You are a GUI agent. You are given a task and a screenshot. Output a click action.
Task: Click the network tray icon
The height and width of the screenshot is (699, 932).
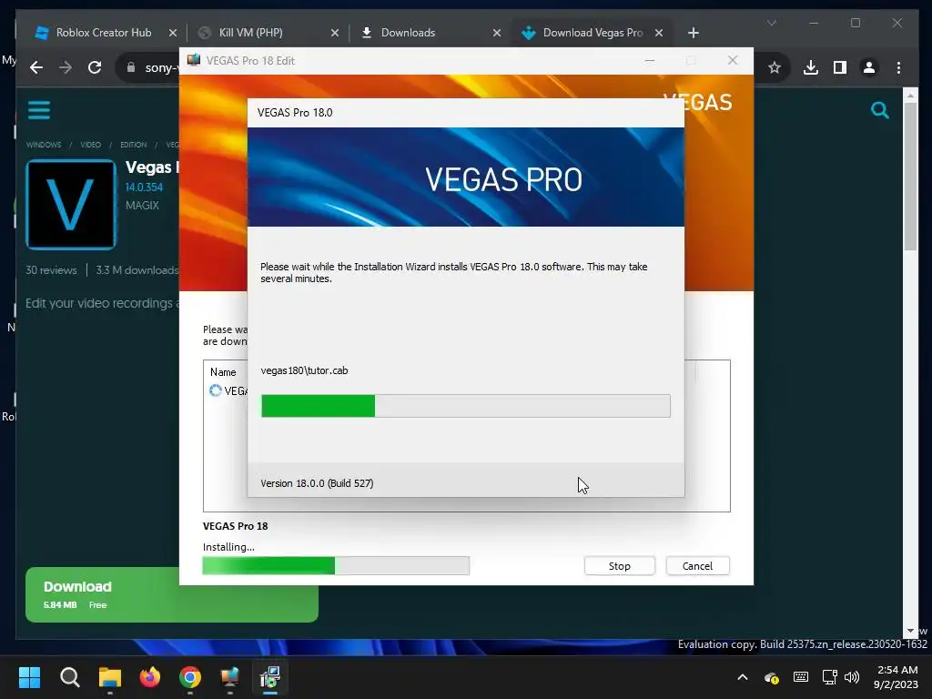click(x=829, y=677)
